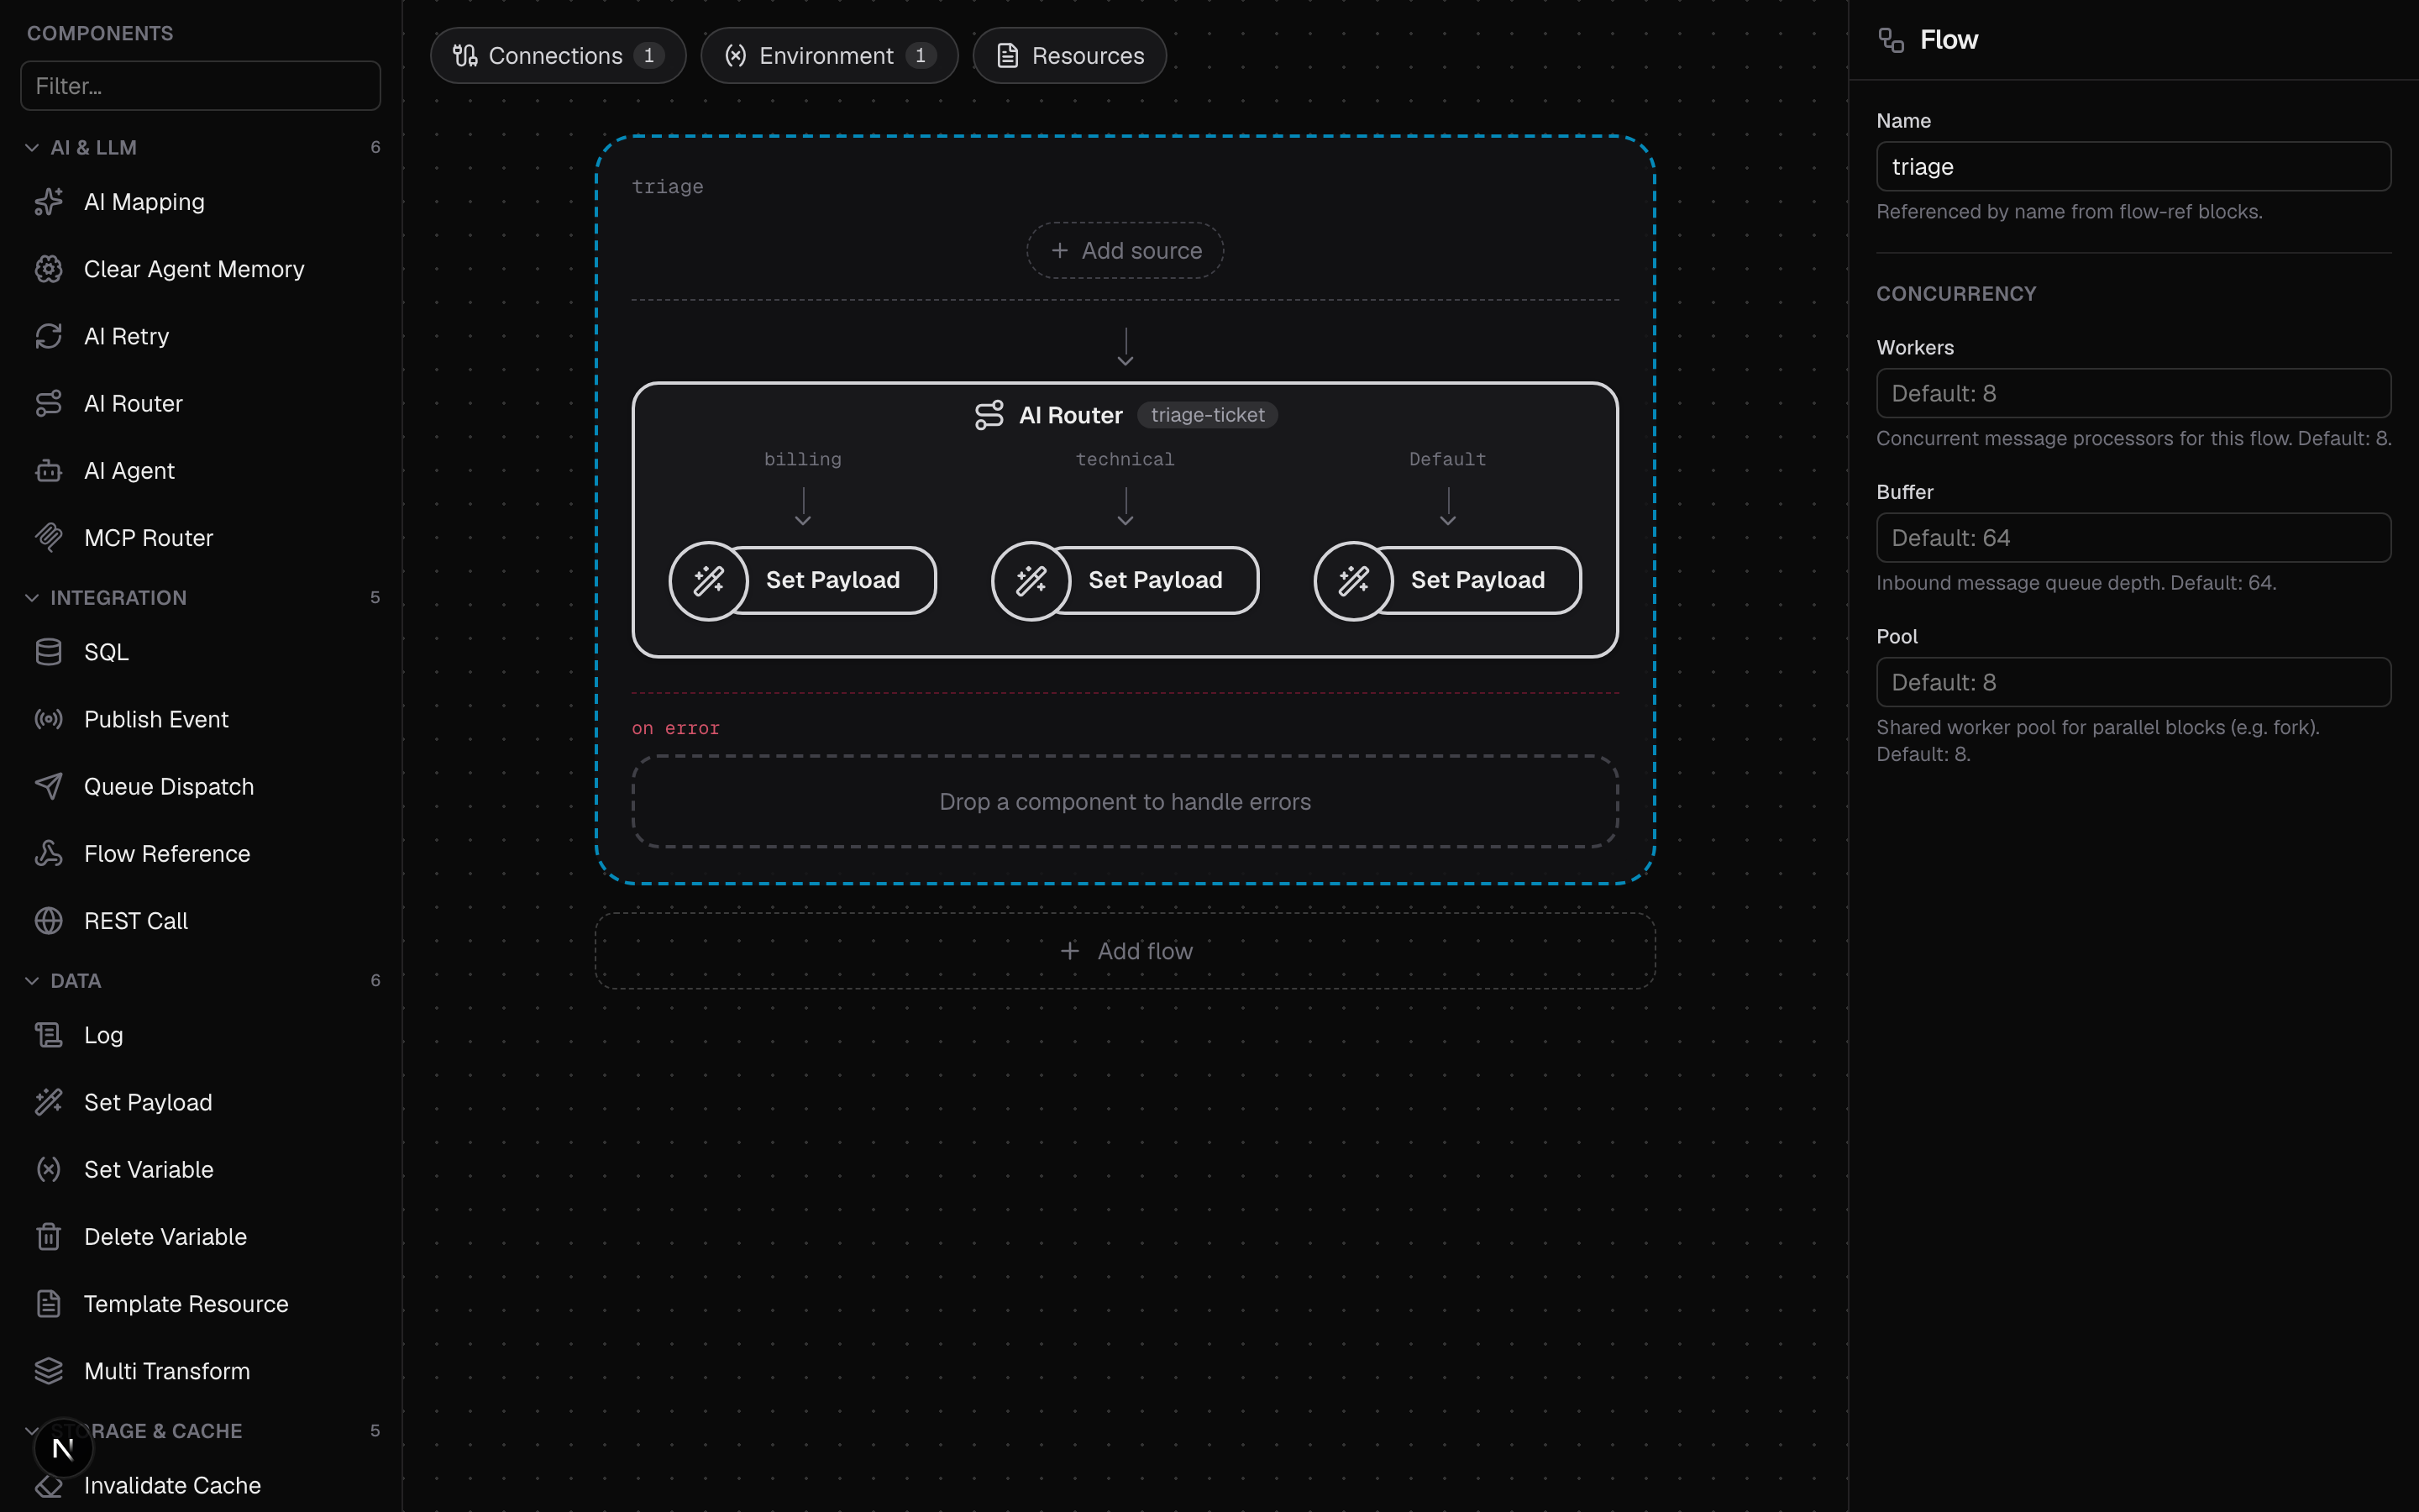Click the Delete Variable trash icon
Image resolution: width=2419 pixels, height=1512 pixels.
click(49, 1236)
